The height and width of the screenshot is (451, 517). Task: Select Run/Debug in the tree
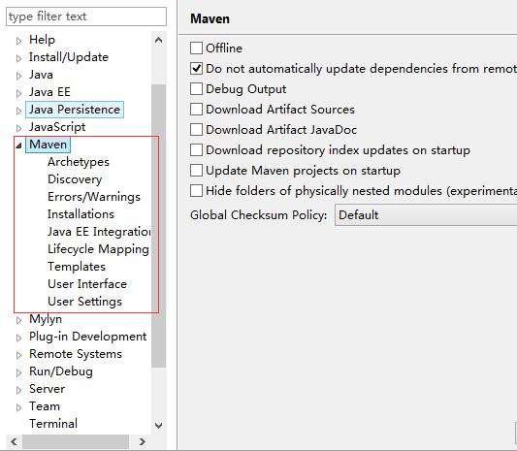[x=61, y=371]
